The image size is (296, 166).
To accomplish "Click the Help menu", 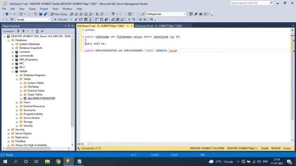I will coord(79,9).
